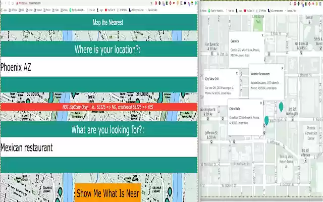The width and height of the screenshot is (323, 202).
Task: Close the Matador Restaurant info window
Action: [x=282, y=68]
